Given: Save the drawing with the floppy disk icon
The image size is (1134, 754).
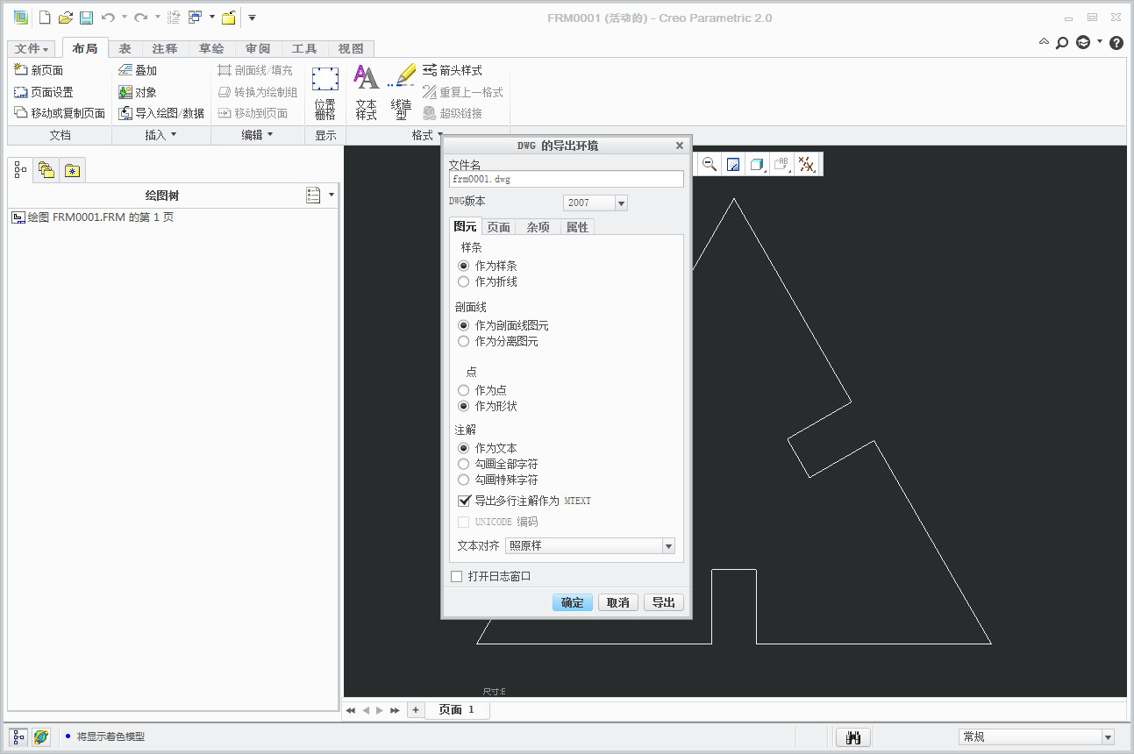Looking at the screenshot, I should pos(86,18).
